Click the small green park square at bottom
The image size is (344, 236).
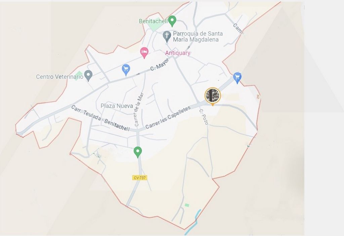[187, 205]
